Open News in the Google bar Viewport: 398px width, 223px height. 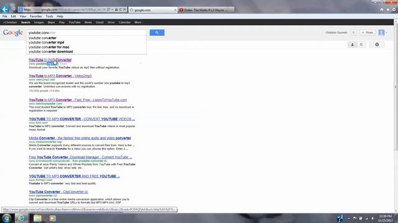tap(88, 22)
